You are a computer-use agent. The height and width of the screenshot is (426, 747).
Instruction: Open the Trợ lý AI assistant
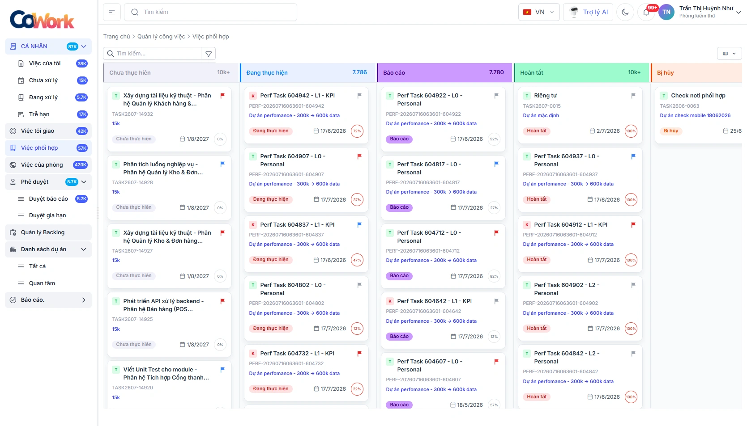click(588, 12)
